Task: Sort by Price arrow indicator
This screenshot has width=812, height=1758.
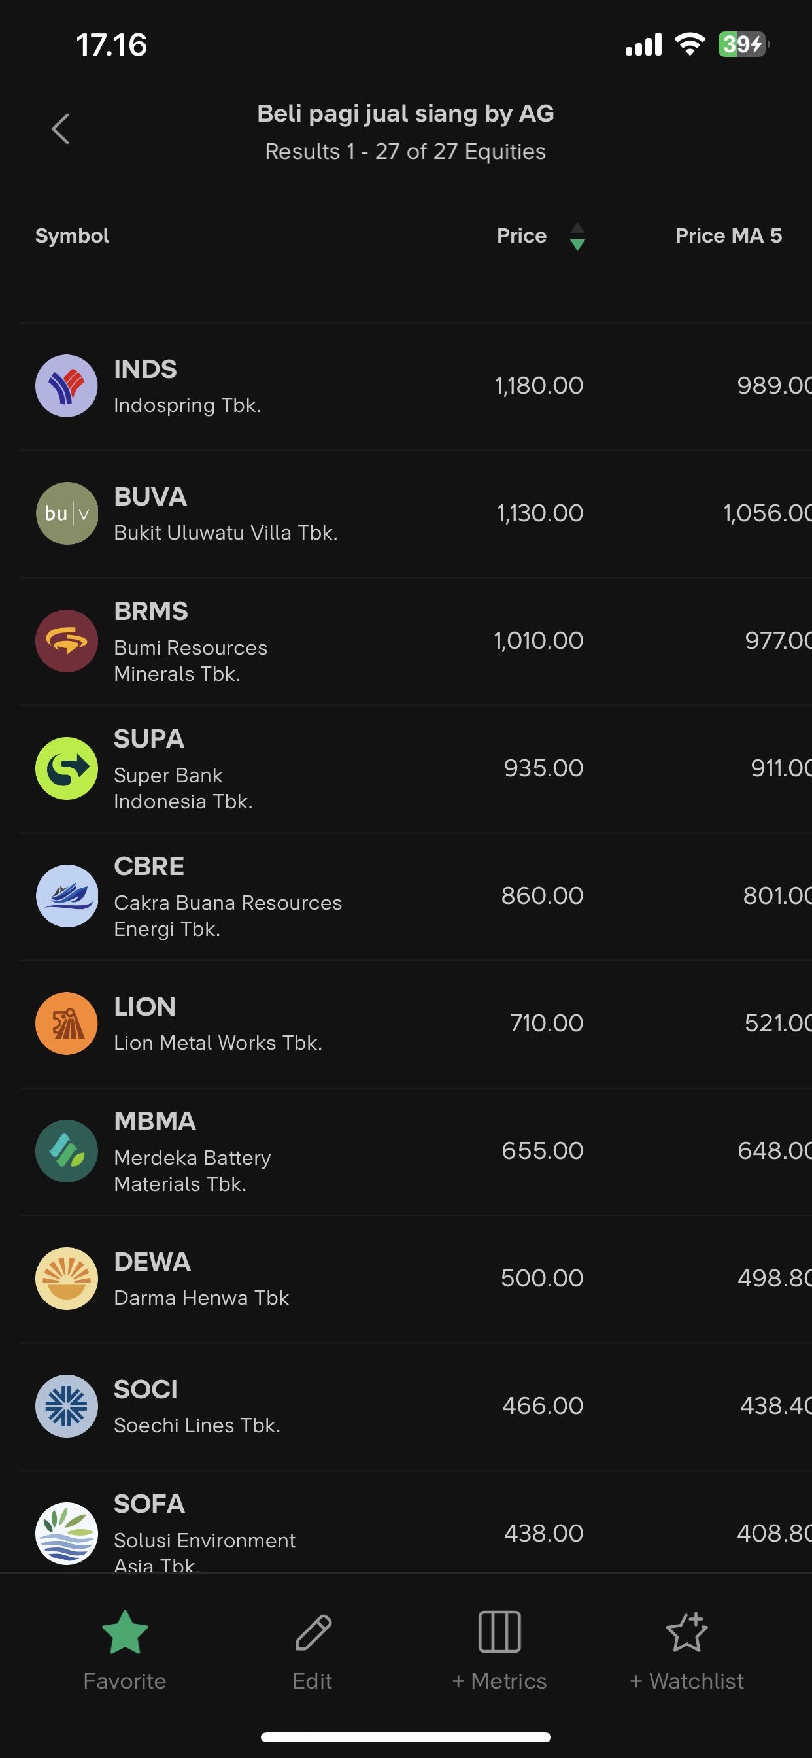Action: pos(577,236)
